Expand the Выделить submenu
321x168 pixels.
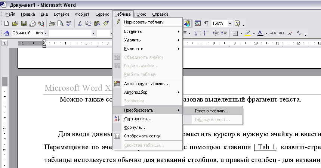tap(147, 49)
